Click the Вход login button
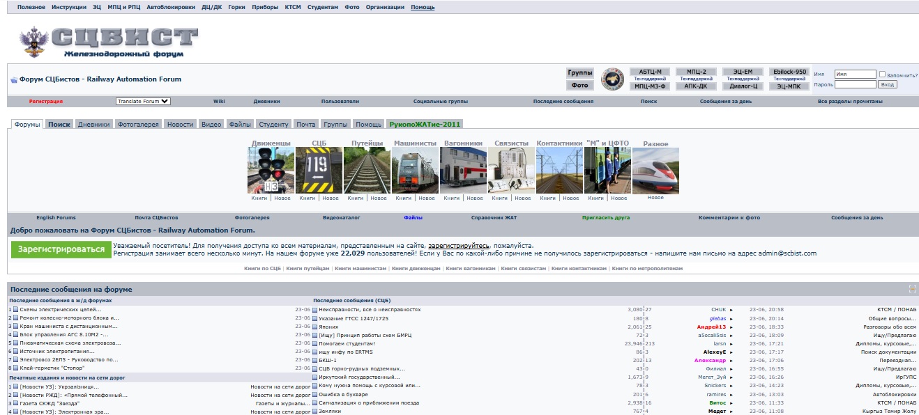This screenshot has height=415, width=919. [887, 84]
